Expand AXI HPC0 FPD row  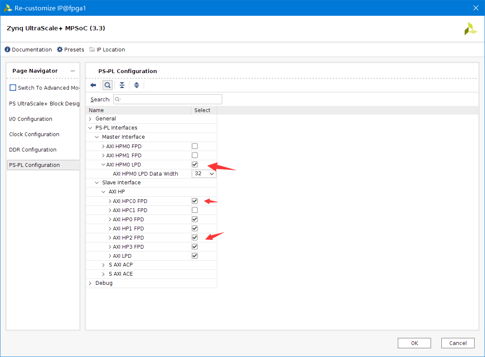110,201
